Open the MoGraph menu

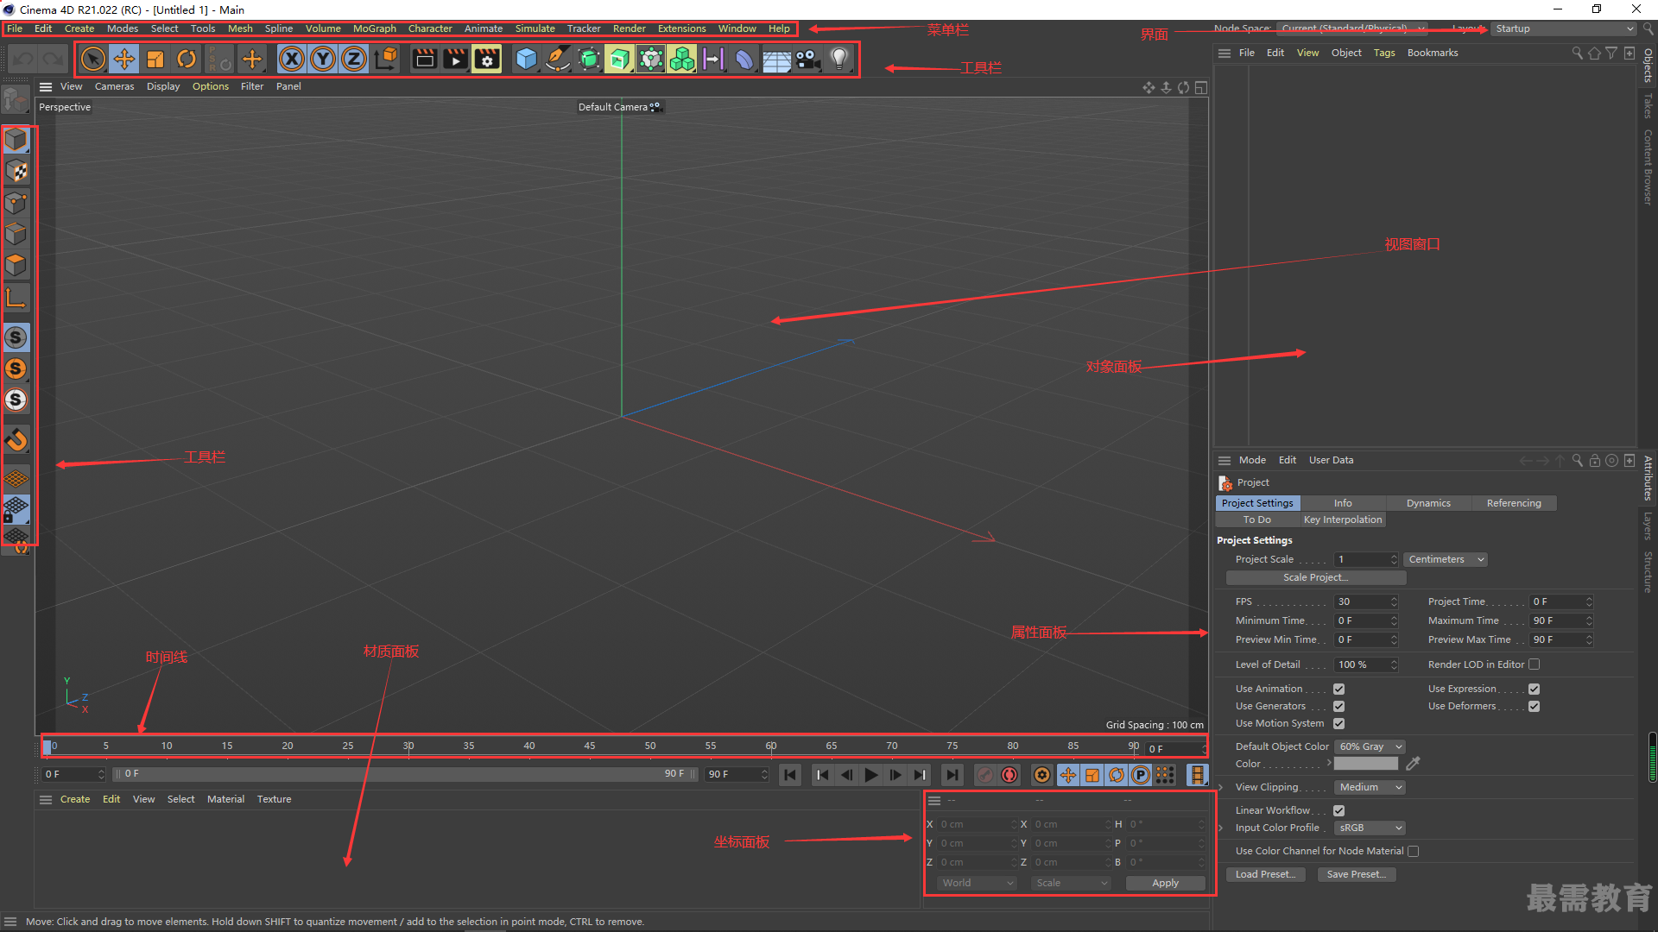tap(374, 28)
